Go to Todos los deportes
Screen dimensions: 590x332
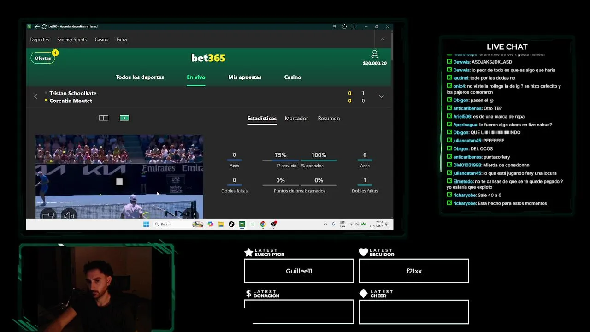pos(140,77)
